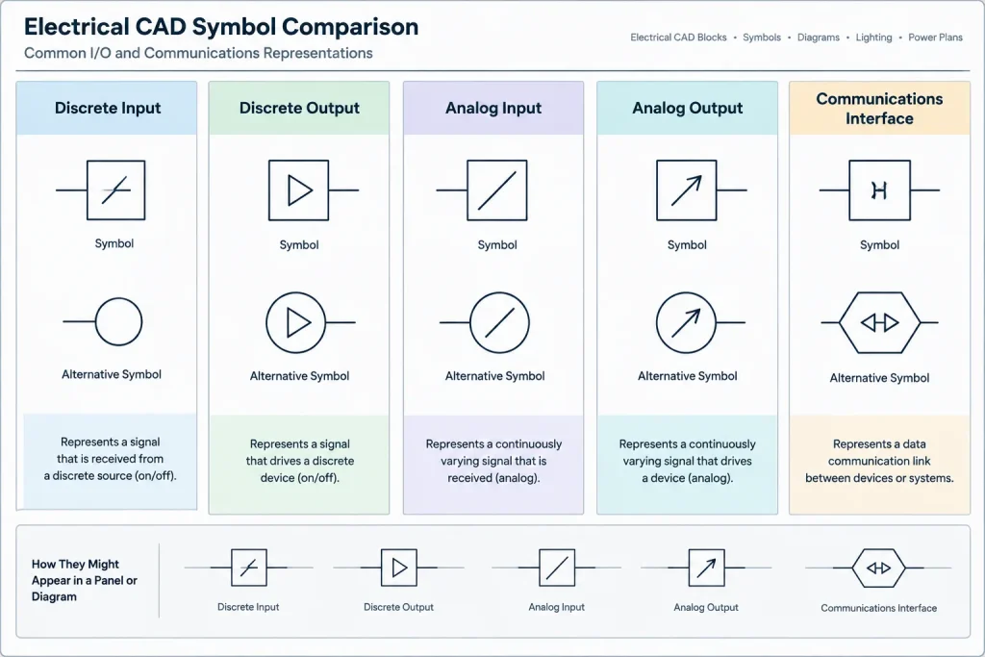Pick the Discrete Input icon in panel row
Image resolution: width=985 pixels, height=657 pixels.
click(x=249, y=568)
